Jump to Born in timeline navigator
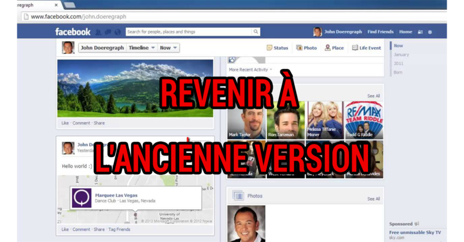The height and width of the screenshot is (242, 464). (x=398, y=72)
